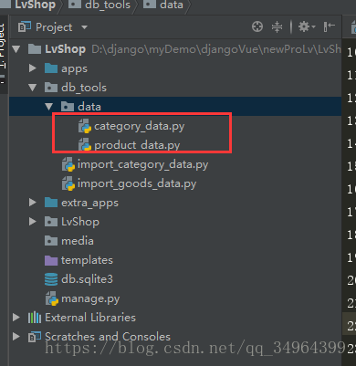Click the import_goods_data.py Python icon
The width and height of the screenshot is (356, 366).
click(x=68, y=183)
